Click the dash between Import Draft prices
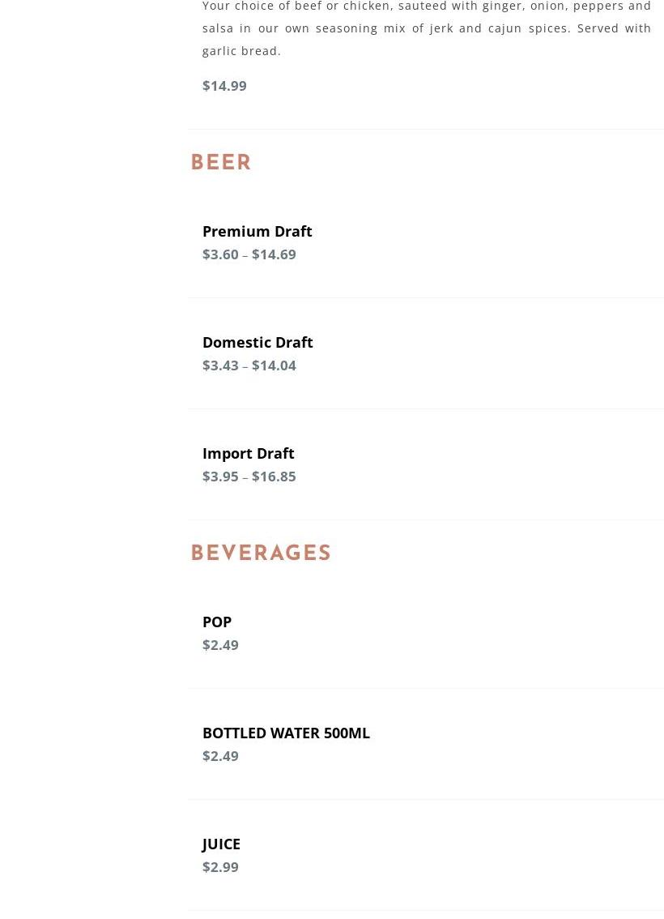This screenshot has height=919, width=664. 245,477
